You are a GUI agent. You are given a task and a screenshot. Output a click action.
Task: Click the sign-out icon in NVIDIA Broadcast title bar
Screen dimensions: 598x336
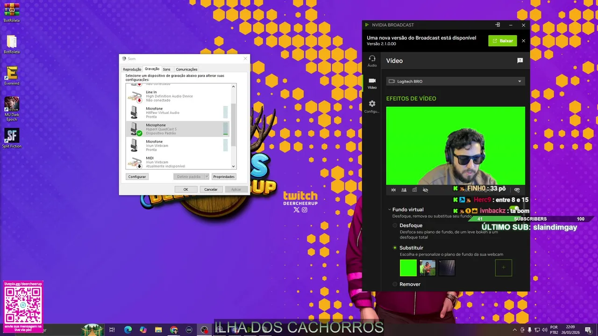[498, 25]
